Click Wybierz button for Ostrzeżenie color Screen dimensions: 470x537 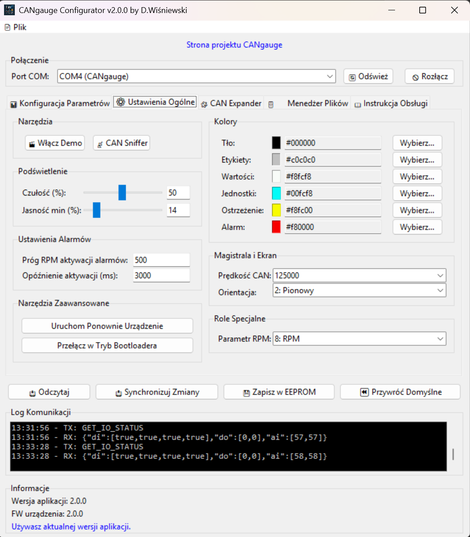[x=417, y=210]
